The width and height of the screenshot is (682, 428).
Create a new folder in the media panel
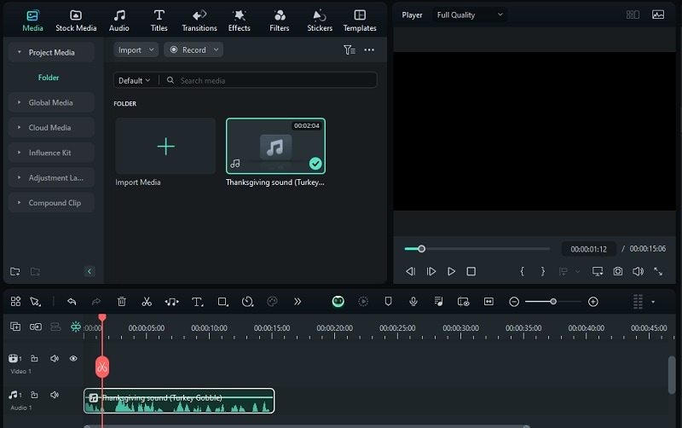pyautogui.click(x=15, y=271)
